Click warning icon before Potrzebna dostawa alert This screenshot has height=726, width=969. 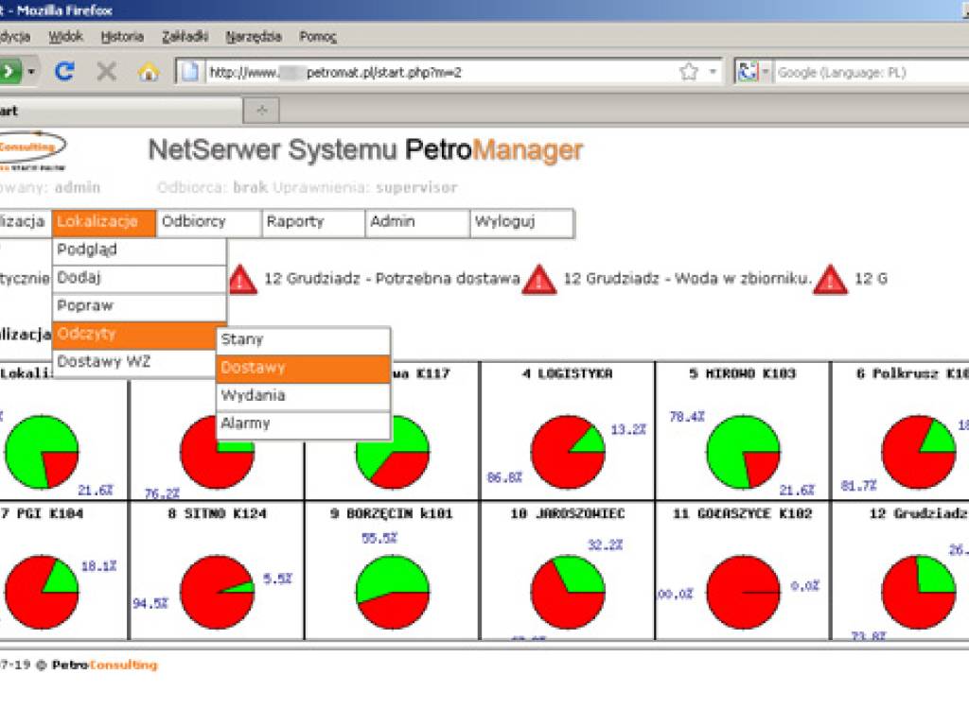(x=242, y=279)
